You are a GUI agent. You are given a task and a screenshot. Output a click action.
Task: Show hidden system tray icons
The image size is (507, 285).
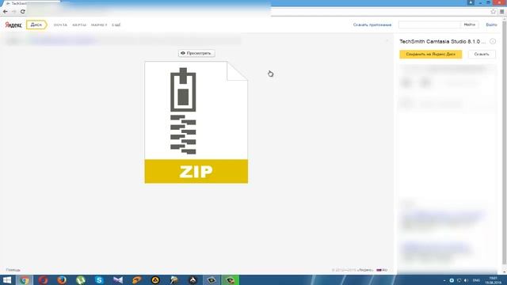tap(444, 280)
